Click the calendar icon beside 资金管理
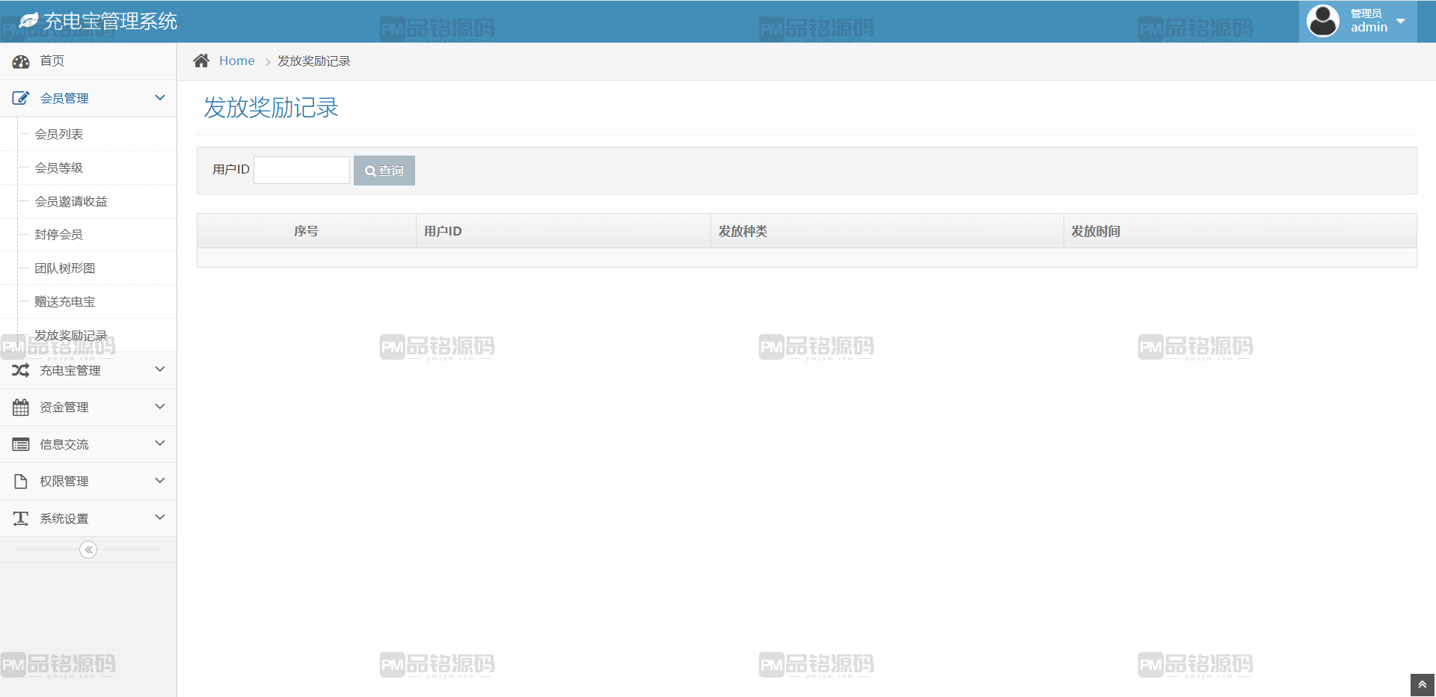Screen dimensions: 1436x697 coord(21,407)
